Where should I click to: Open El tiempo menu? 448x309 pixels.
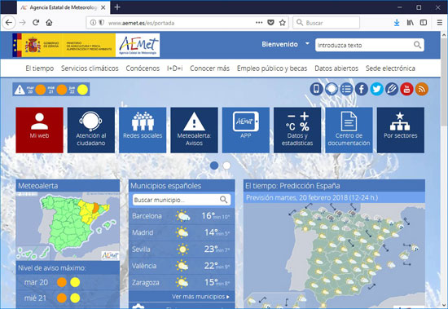(40, 68)
